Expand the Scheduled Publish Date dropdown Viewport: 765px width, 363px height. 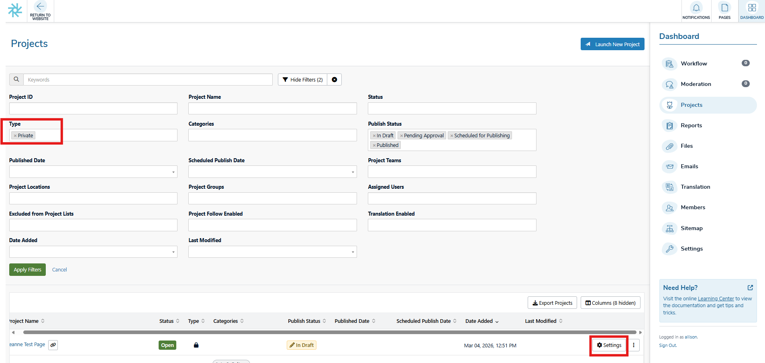272,172
